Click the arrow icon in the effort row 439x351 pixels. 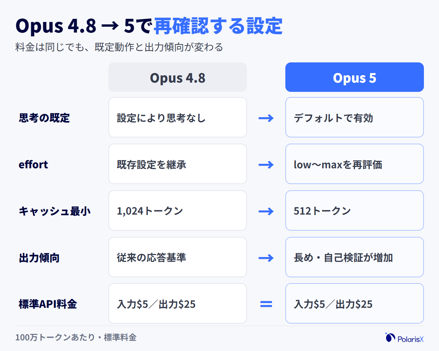click(x=266, y=165)
